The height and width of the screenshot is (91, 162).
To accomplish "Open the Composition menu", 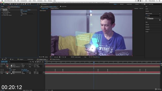I will tap(24, 1).
